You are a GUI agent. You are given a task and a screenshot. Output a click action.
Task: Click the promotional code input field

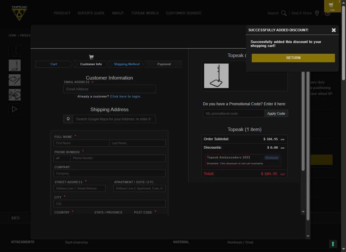[x=234, y=113]
